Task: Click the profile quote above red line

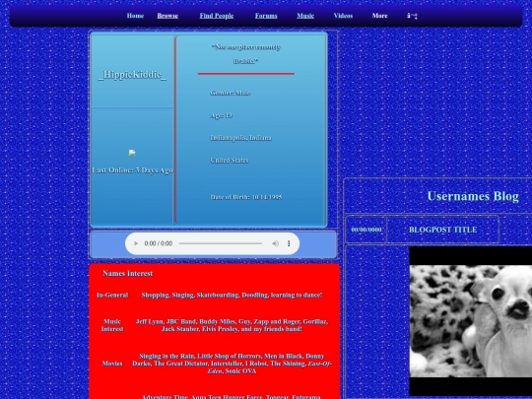Action: tap(246, 54)
